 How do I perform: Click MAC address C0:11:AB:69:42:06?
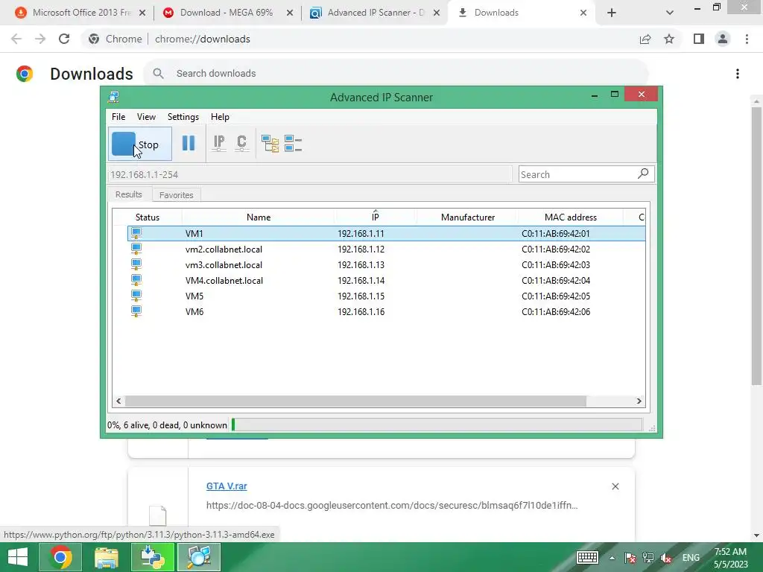point(556,311)
